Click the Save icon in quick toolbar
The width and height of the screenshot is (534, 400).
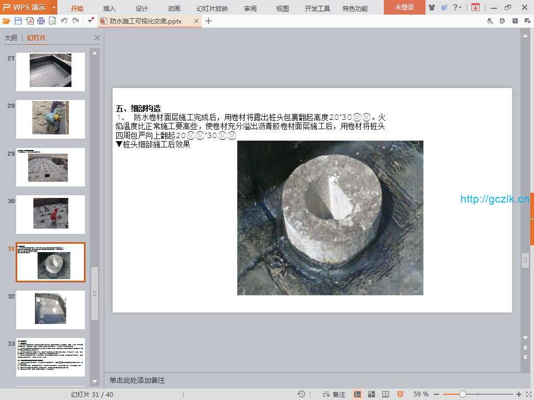(x=18, y=21)
